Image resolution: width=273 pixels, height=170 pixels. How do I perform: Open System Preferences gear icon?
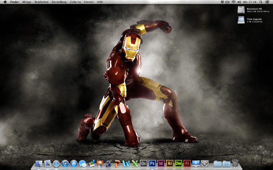205,163
